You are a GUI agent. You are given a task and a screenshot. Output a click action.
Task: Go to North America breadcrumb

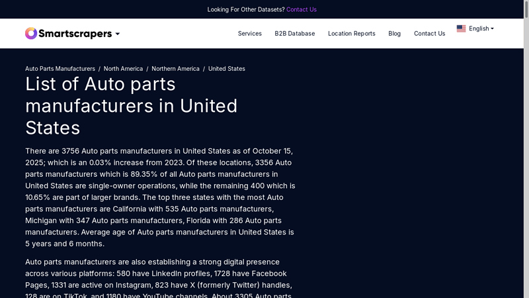click(123, 69)
